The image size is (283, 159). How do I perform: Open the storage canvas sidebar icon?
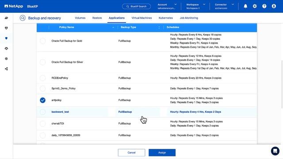(6, 18)
